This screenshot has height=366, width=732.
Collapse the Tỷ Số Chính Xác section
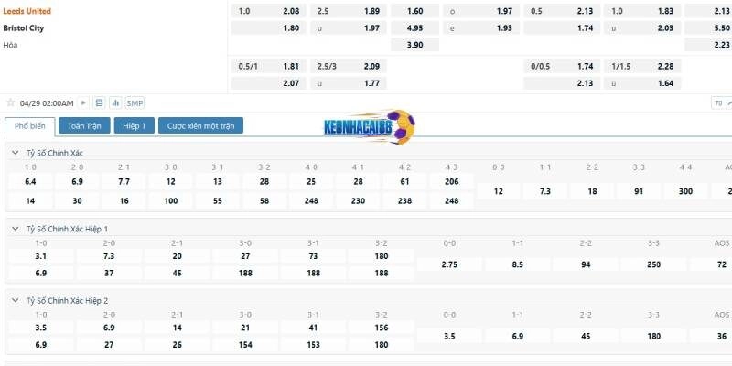click(x=15, y=153)
